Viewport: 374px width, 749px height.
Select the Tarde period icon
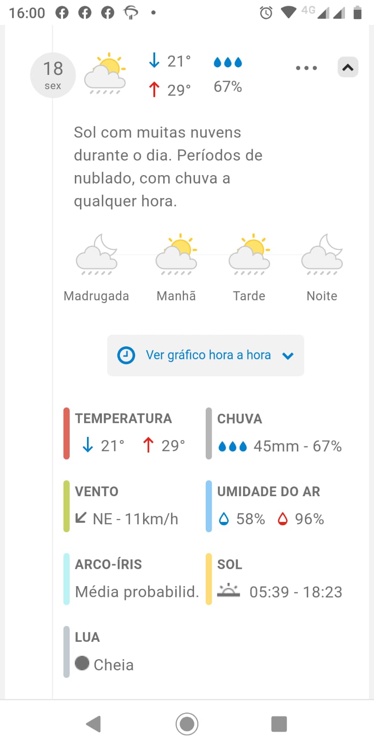[249, 254]
